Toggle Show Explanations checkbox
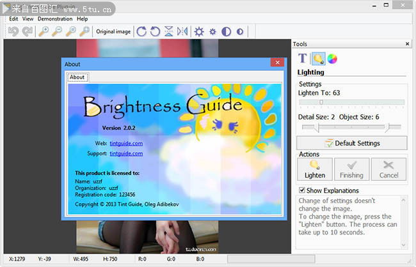 [x=302, y=190]
